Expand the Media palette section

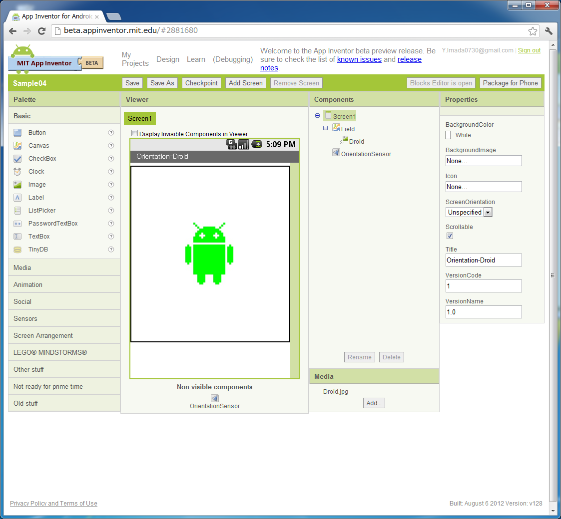pyautogui.click(x=64, y=267)
